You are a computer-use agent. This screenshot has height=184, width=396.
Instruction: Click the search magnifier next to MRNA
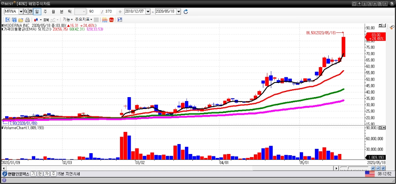(26, 12)
